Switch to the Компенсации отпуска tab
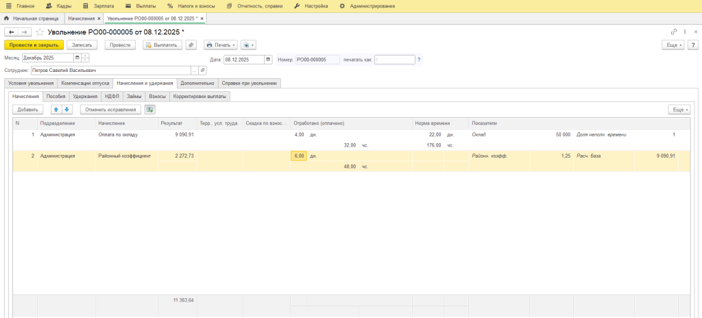702x318 pixels. (x=86, y=84)
